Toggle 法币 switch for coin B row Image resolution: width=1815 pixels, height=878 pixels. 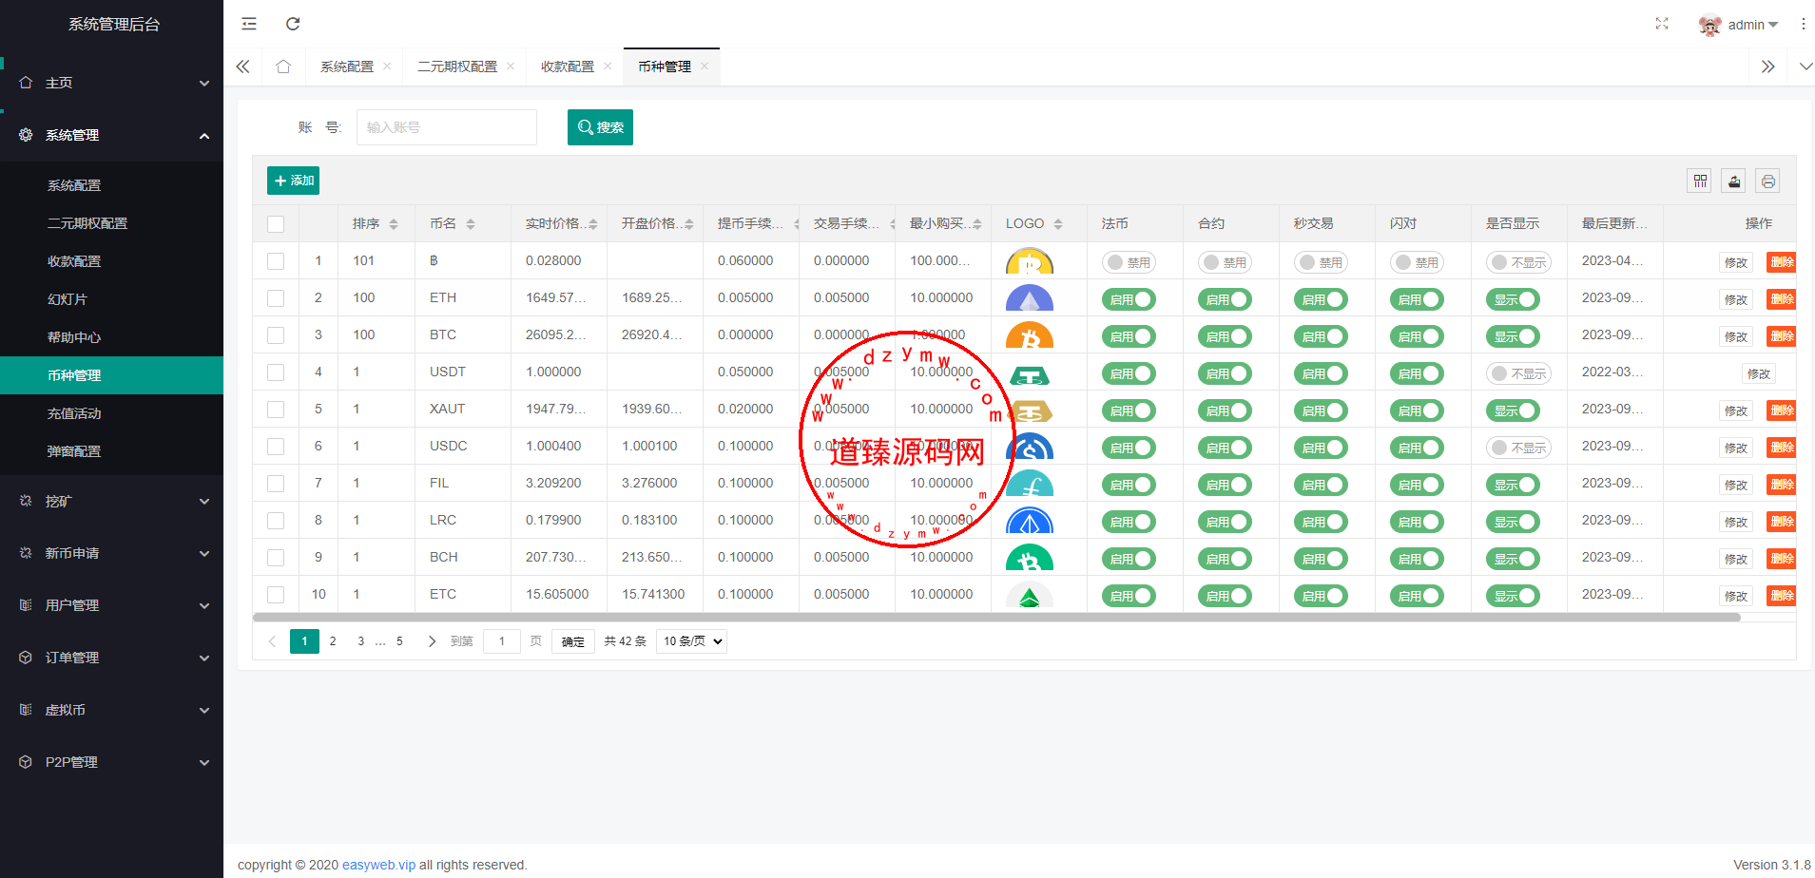(1129, 262)
